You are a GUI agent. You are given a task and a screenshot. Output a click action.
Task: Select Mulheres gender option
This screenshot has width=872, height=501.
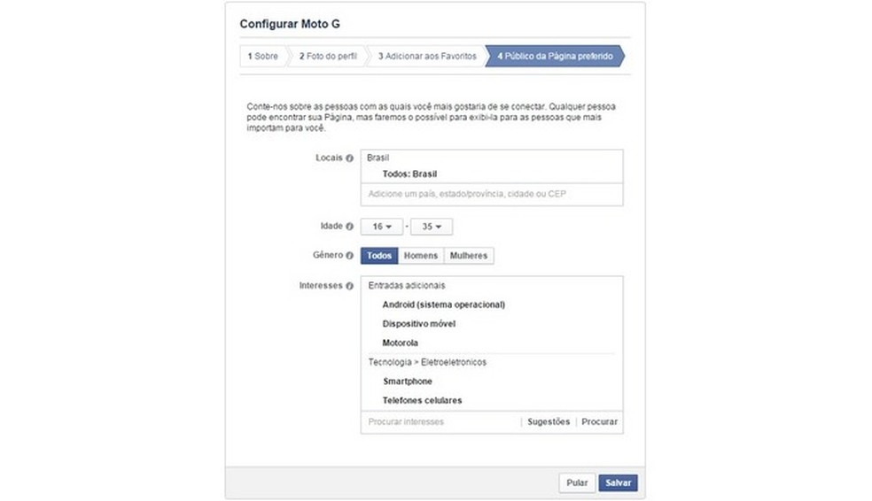pyautogui.click(x=469, y=256)
